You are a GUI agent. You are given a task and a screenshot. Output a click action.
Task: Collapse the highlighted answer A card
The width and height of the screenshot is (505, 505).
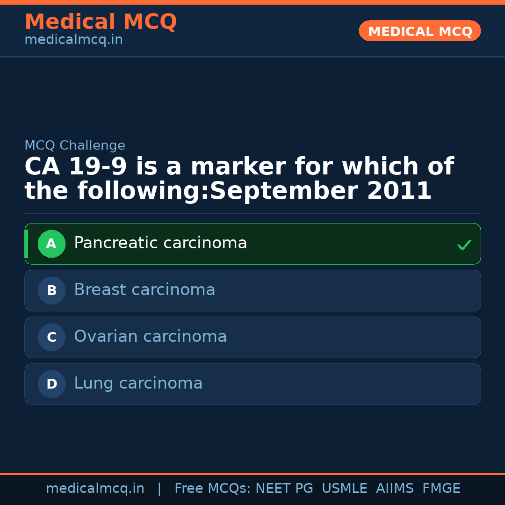252,244
